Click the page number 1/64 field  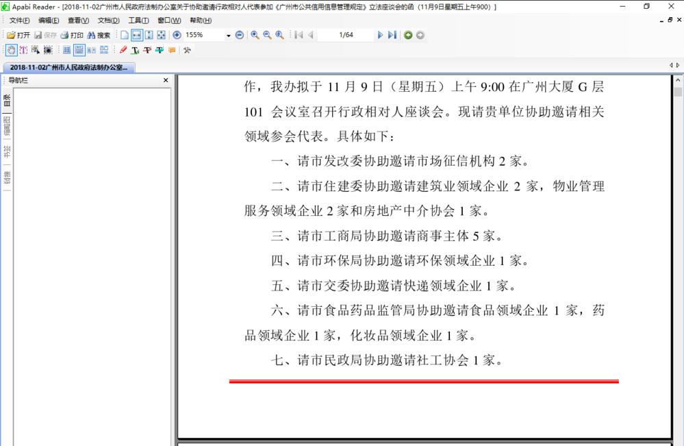pos(346,35)
